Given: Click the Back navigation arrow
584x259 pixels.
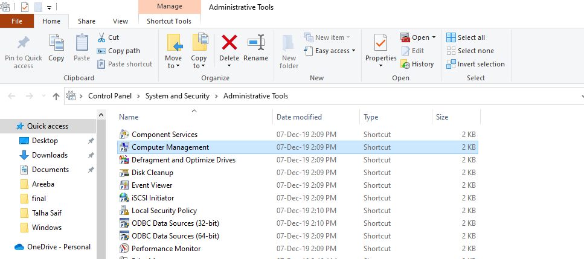Looking at the screenshot, I should [11, 96].
